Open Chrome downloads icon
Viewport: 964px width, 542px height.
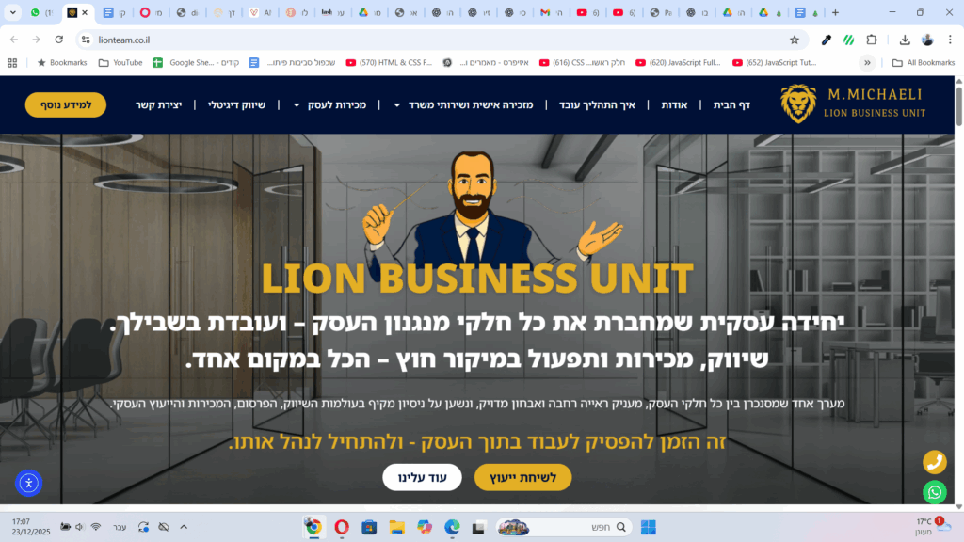click(905, 40)
